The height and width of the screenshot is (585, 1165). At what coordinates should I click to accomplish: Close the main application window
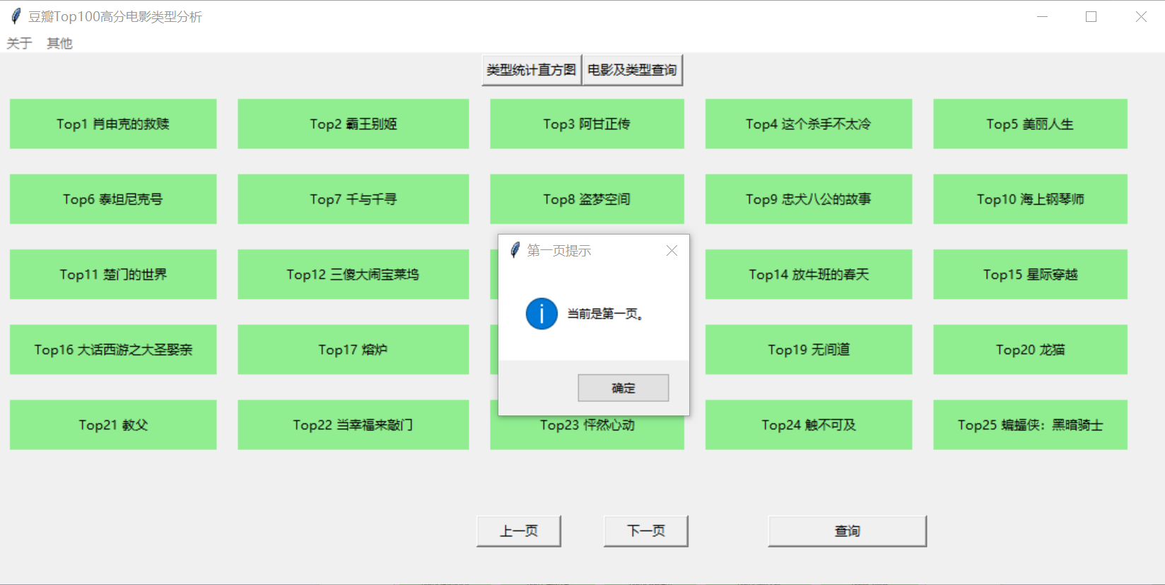pos(1141,16)
